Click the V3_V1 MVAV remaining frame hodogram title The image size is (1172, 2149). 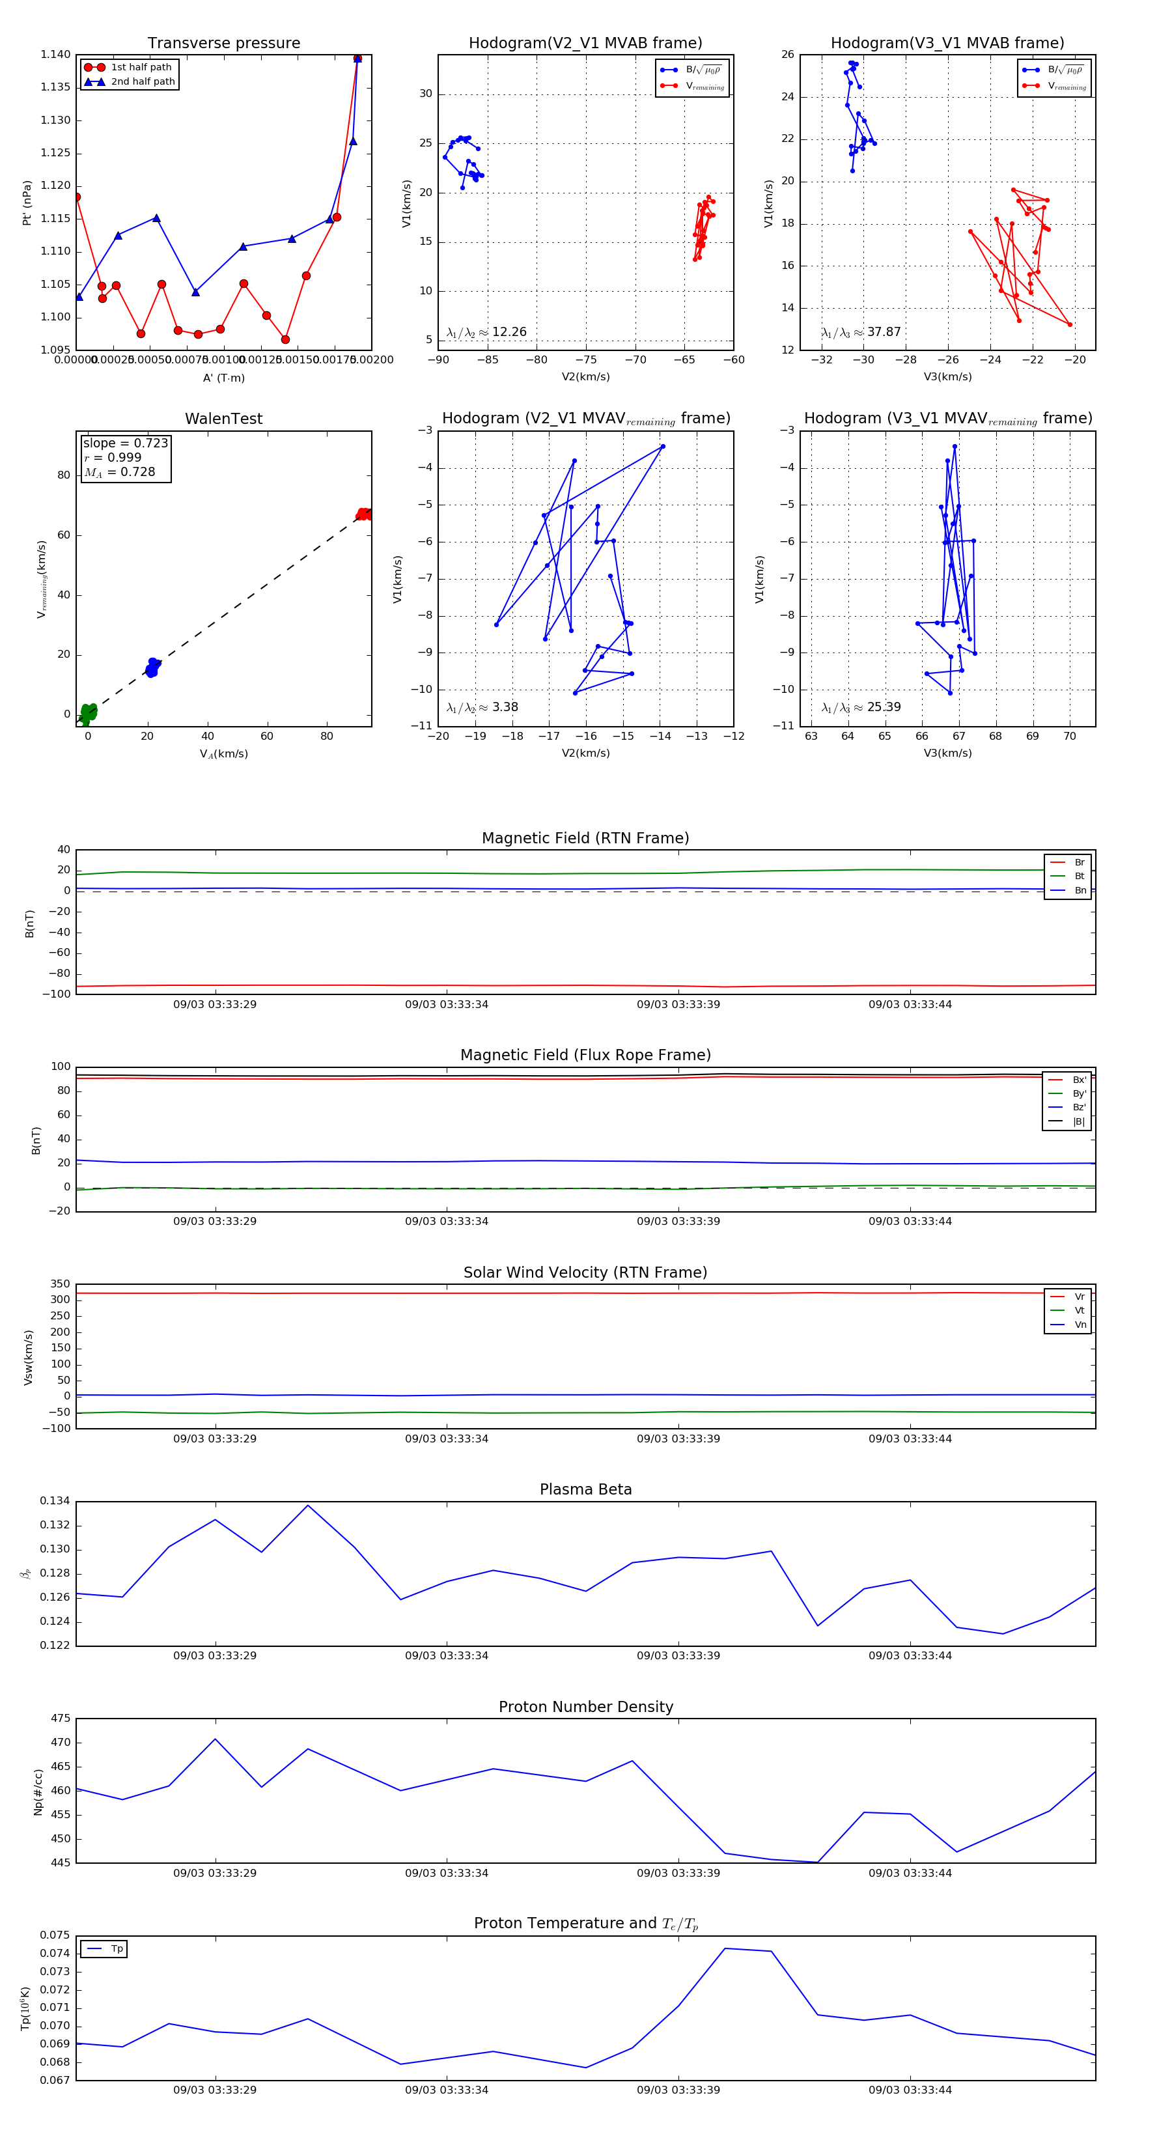point(947,419)
